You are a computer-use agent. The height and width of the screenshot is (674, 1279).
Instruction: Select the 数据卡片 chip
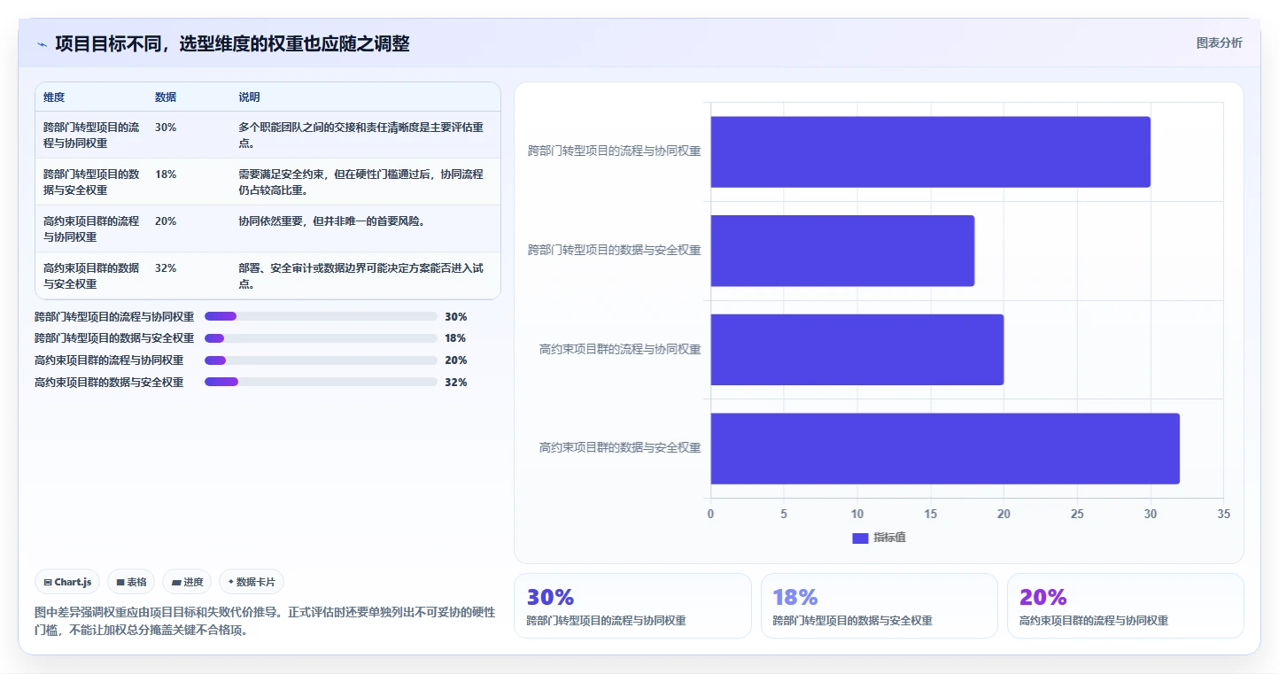point(252,582)
